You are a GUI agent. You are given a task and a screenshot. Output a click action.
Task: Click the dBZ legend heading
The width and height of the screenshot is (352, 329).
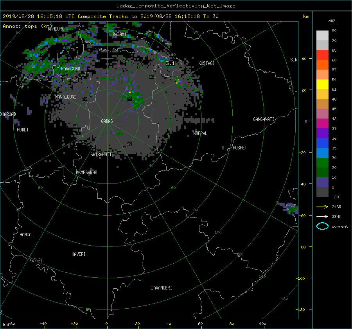coord(332,21)
